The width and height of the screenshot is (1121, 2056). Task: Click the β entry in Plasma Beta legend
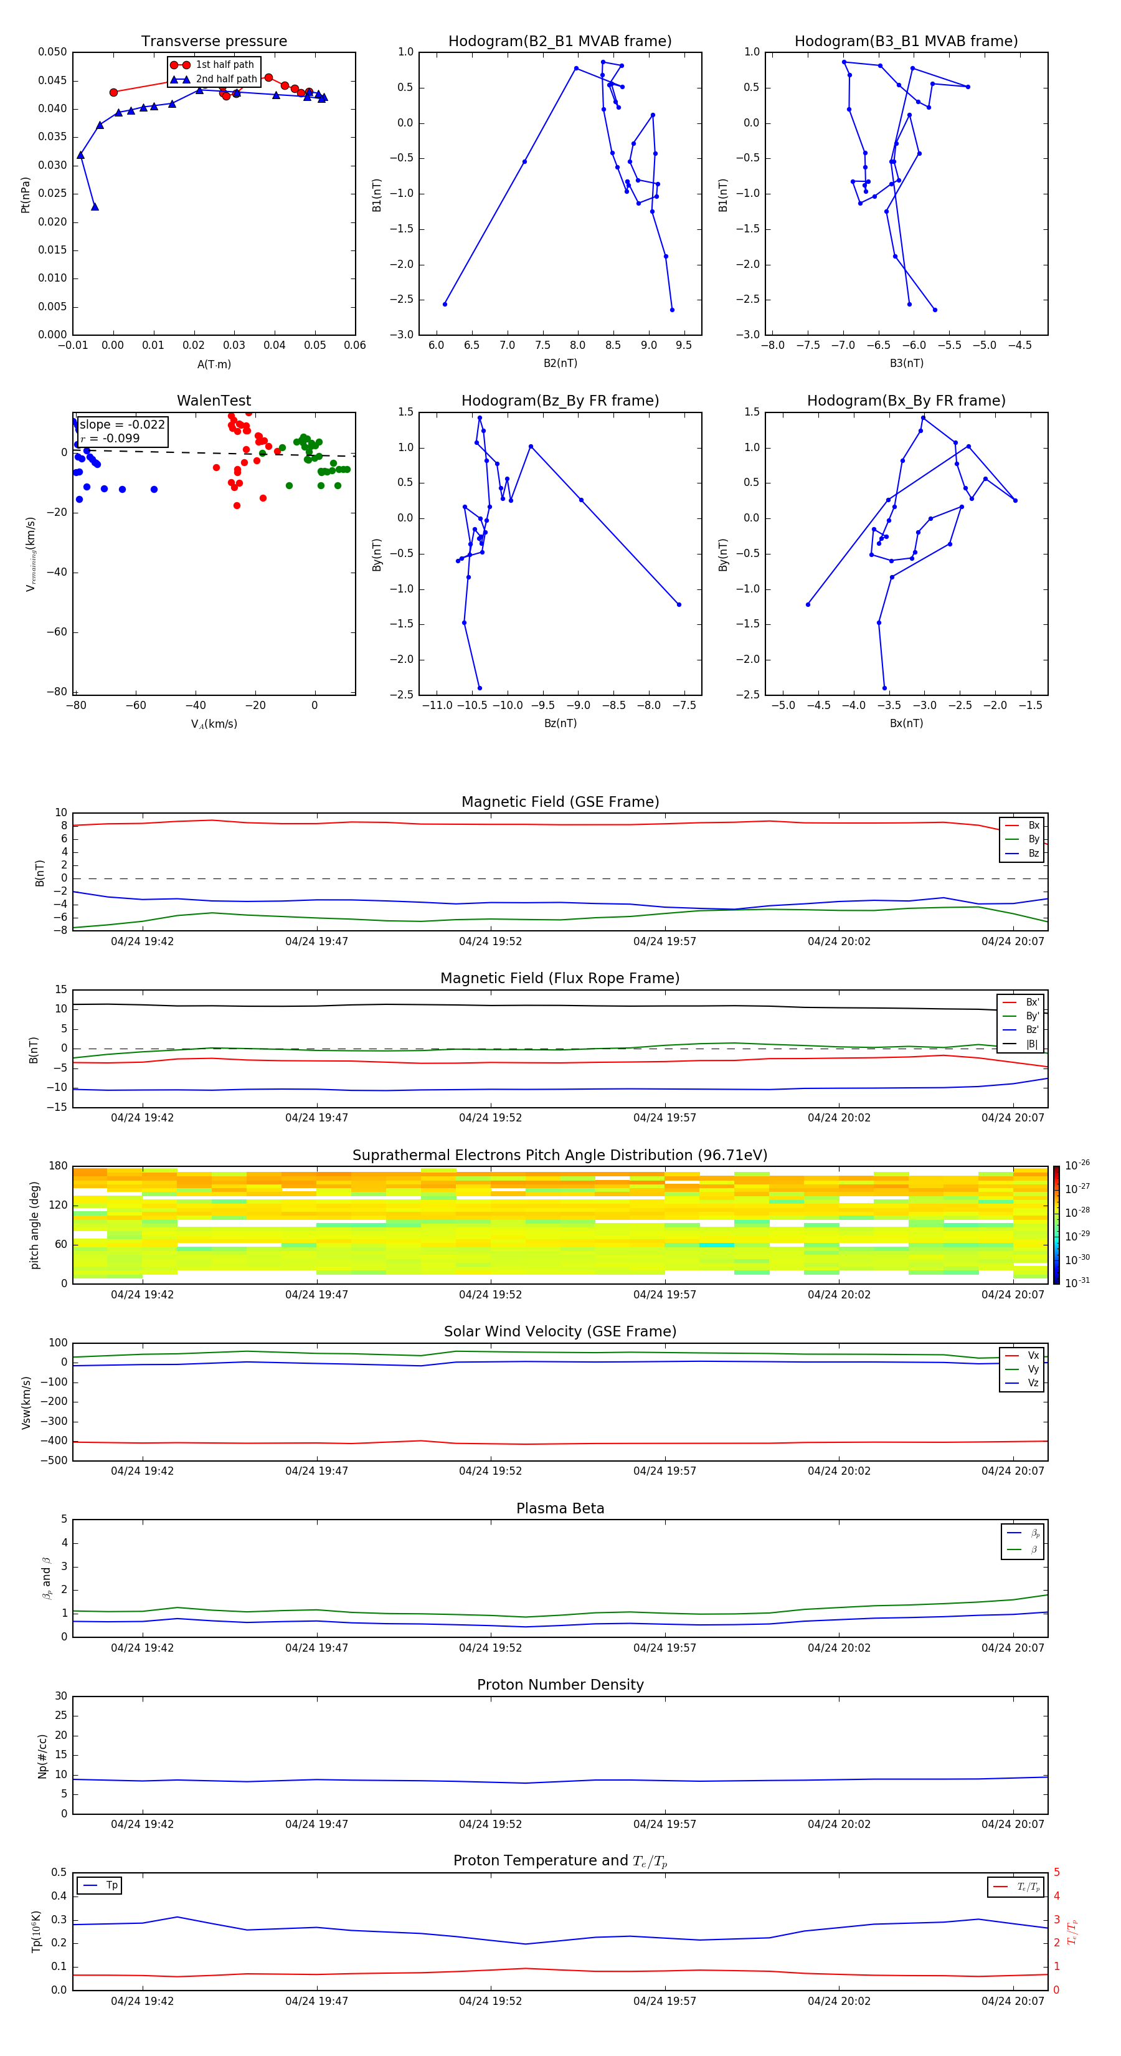pyautogui.click(x=1023, y=1549)
